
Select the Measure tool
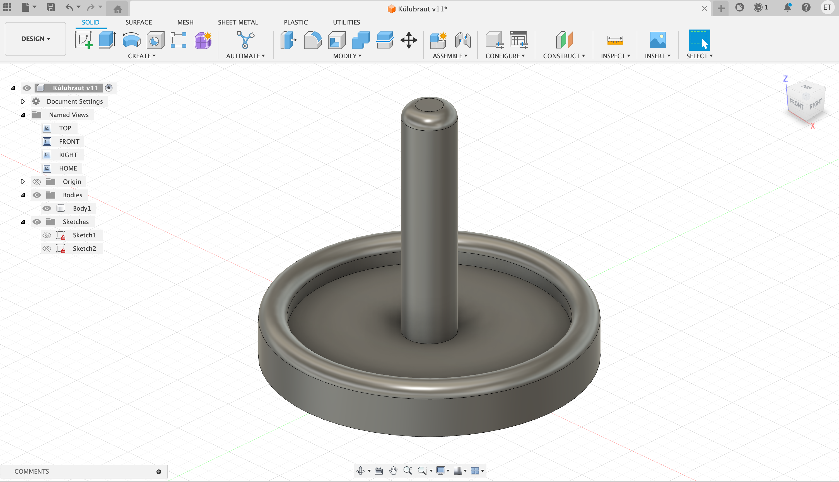pos(615,40)
